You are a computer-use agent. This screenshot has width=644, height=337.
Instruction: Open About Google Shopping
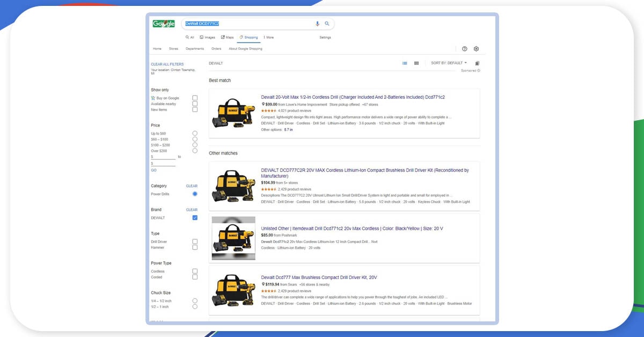point(246,49)
